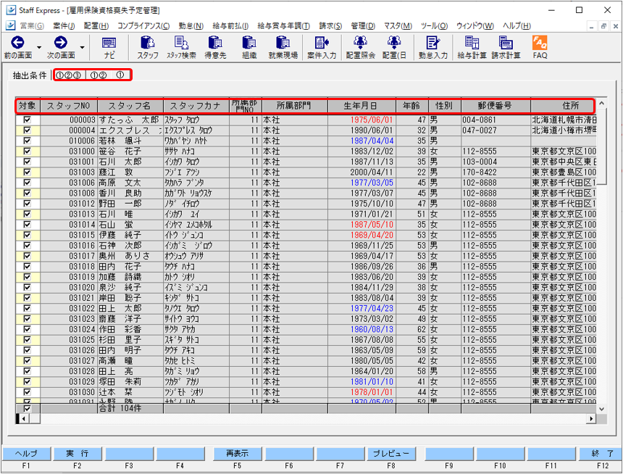Viewport: 623px width, 474px height.
Task: Click the vertical scrollbar down arrow
Action: [601, 409]
